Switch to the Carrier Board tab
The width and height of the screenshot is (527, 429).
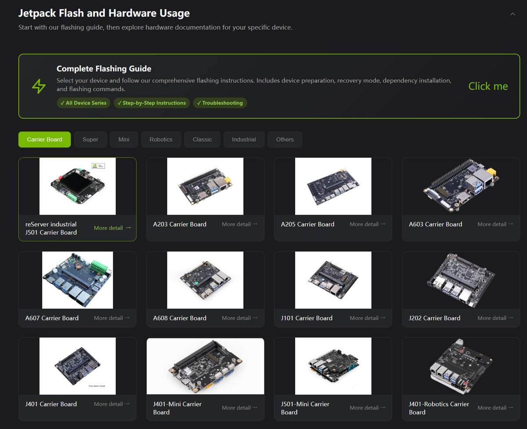pyautogui.click(x=44, y=139)
